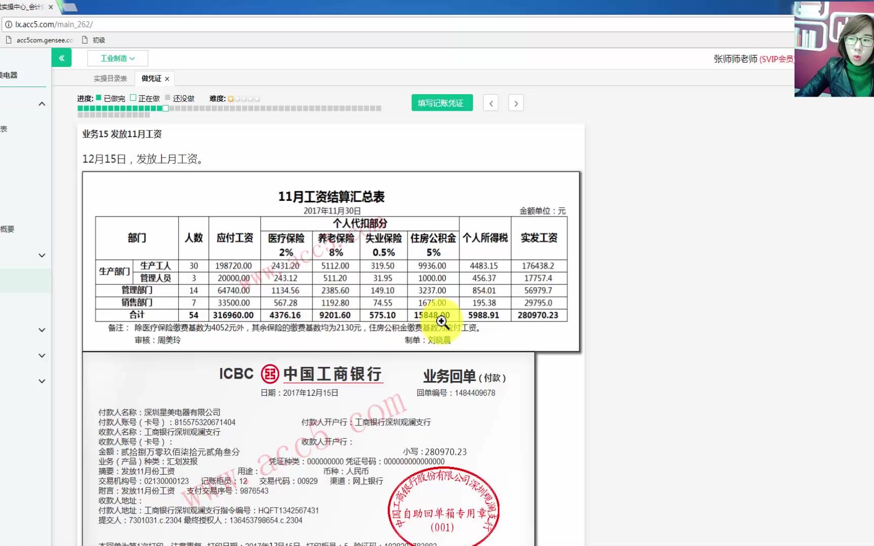Viewport: 874px width, 546px height.
Task: Click the 回单编号 1484409678 text
Action: (456, 393)
